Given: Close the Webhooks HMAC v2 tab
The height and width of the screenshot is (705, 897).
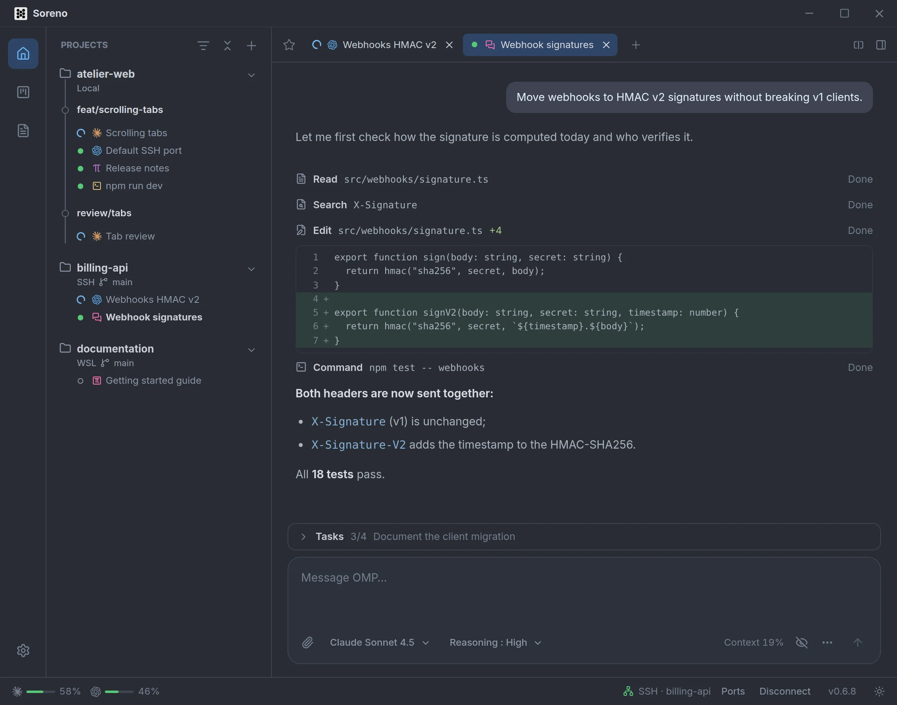Looking at the screenshot, I should pos(449,44).
